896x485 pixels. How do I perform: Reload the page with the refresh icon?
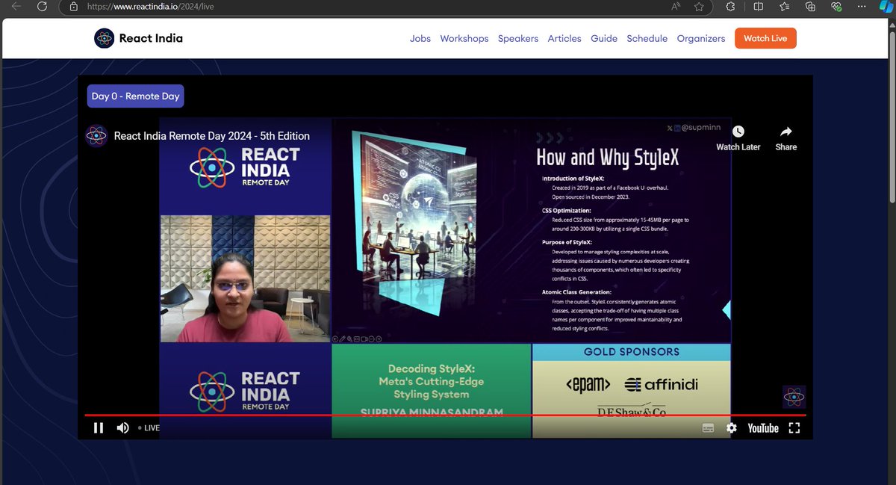pyautogui.click(x=42, y=6)
